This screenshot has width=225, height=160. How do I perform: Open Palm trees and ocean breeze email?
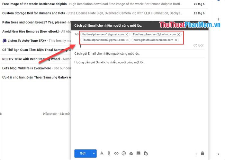(x=36, y=22)
